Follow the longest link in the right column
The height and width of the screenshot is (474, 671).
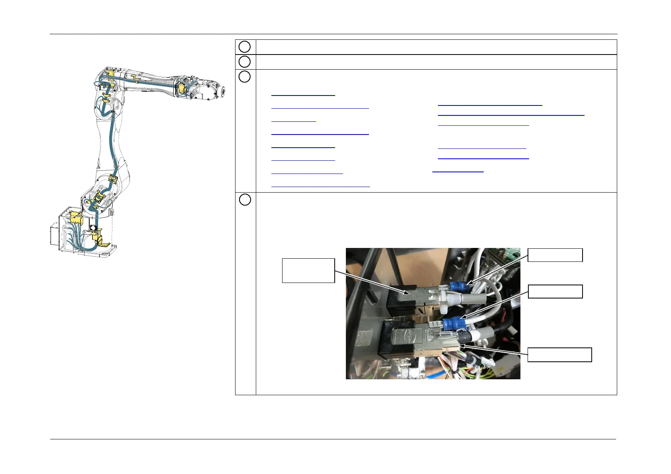[511, 115]
